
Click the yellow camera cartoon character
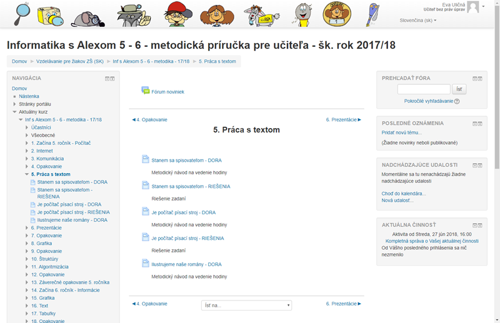coord(50,17)
